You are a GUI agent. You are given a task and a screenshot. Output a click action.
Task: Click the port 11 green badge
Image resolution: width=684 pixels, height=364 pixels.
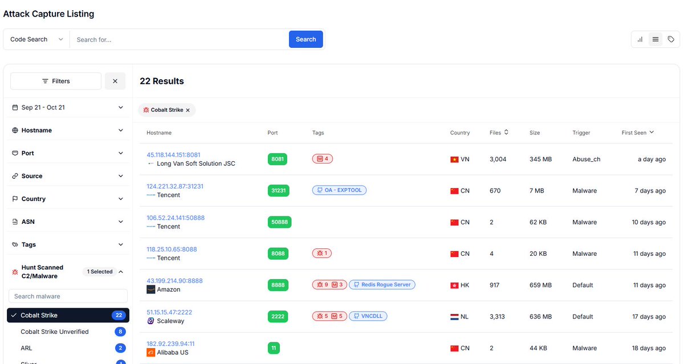click(x=274, y=347)
